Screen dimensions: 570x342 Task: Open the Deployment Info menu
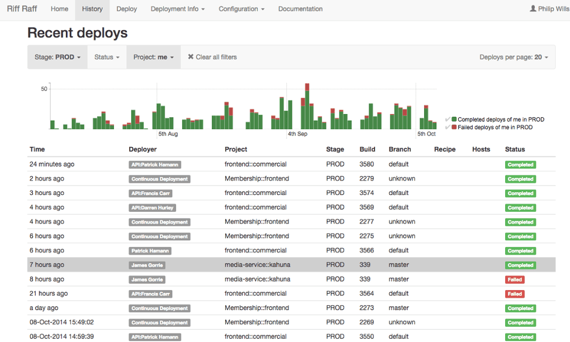[178, 9]
